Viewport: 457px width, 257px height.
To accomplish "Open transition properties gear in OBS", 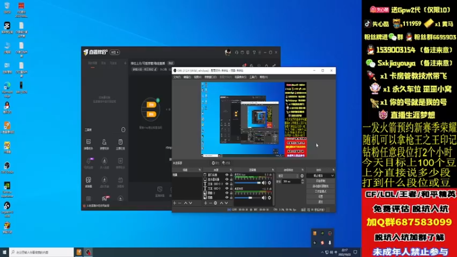I will [302, 176].
